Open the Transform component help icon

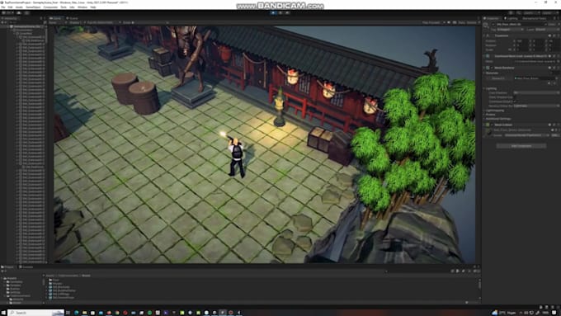(549, 35)
